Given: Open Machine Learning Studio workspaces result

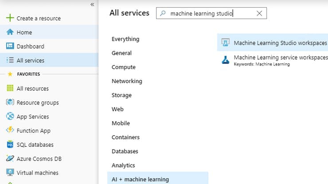Looking at the screenshot, I should pyautogui.click(x=273, y=42).
